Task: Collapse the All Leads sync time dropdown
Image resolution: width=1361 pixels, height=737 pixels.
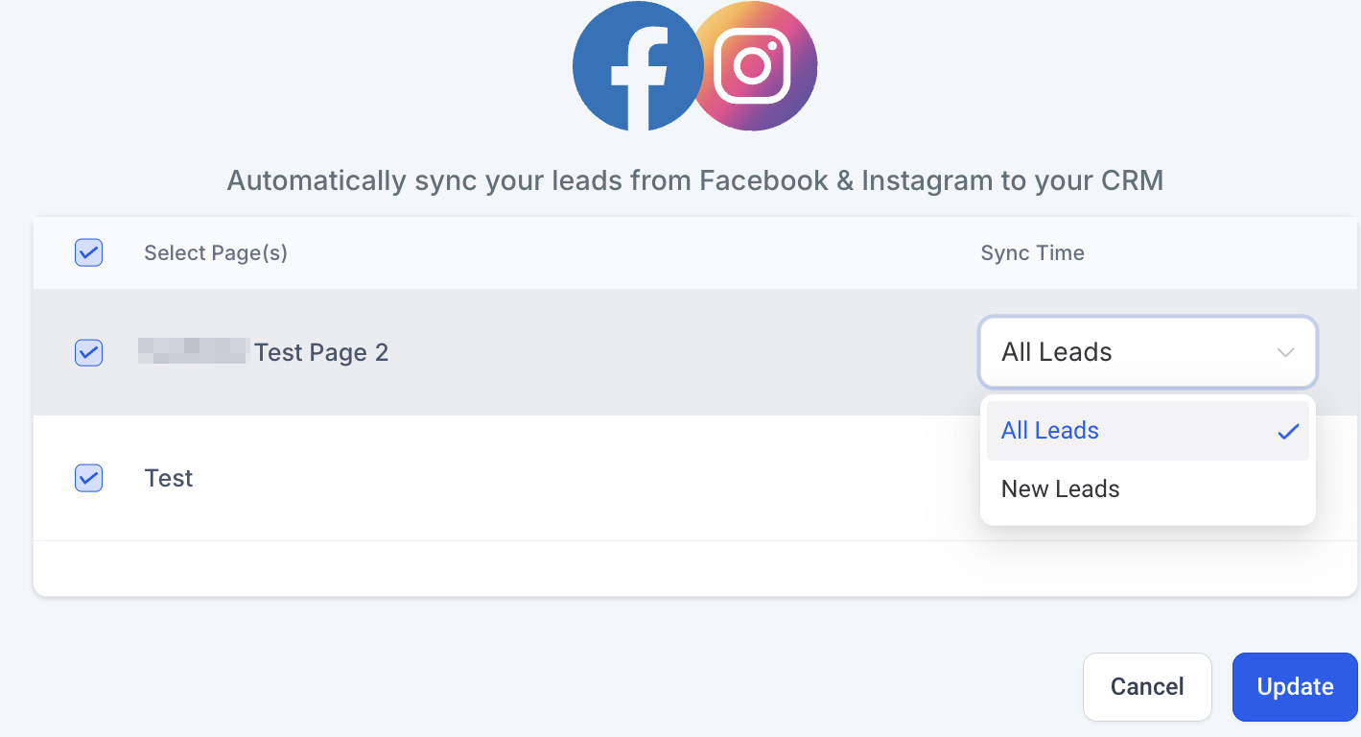Action: tap(1148, 352)
